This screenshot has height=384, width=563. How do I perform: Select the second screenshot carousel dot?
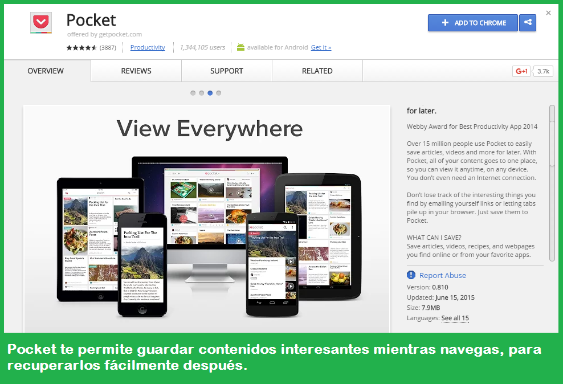pyautogui.click(x=202, y=93)
